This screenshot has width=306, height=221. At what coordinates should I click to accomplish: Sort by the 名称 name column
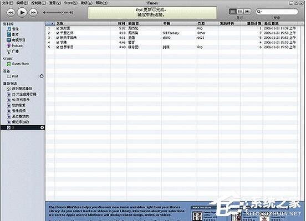(x=83, y=24)
